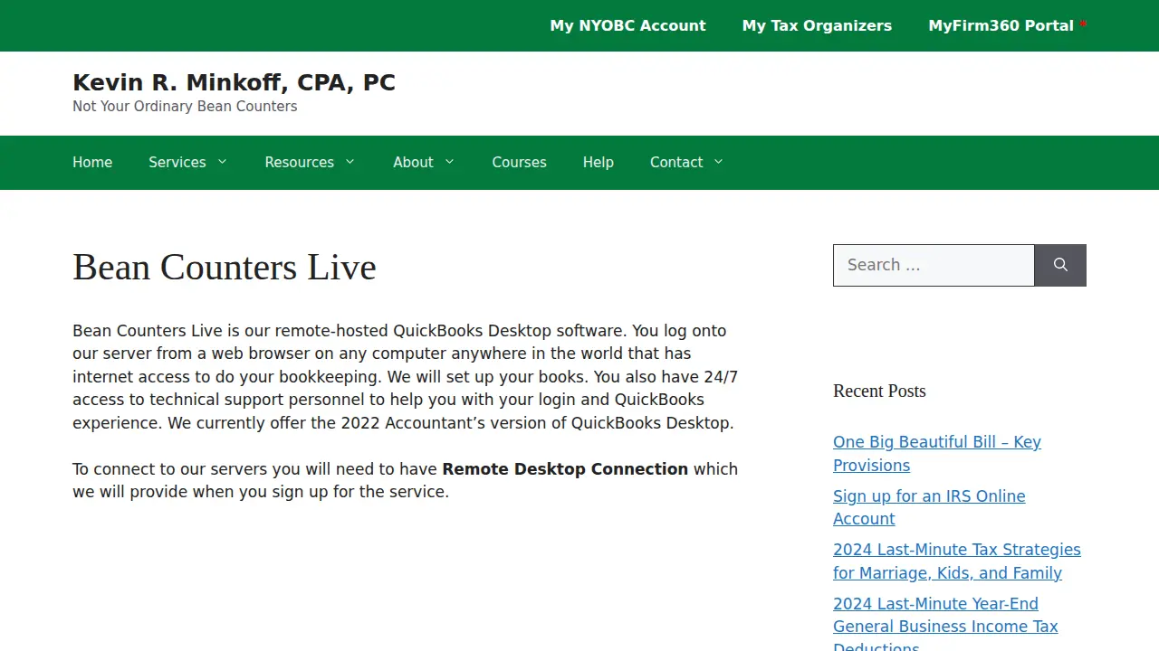The image size is (1159, 651).
Task: Expand the Resources submenu arrow
Action: (x=350, y=162)
